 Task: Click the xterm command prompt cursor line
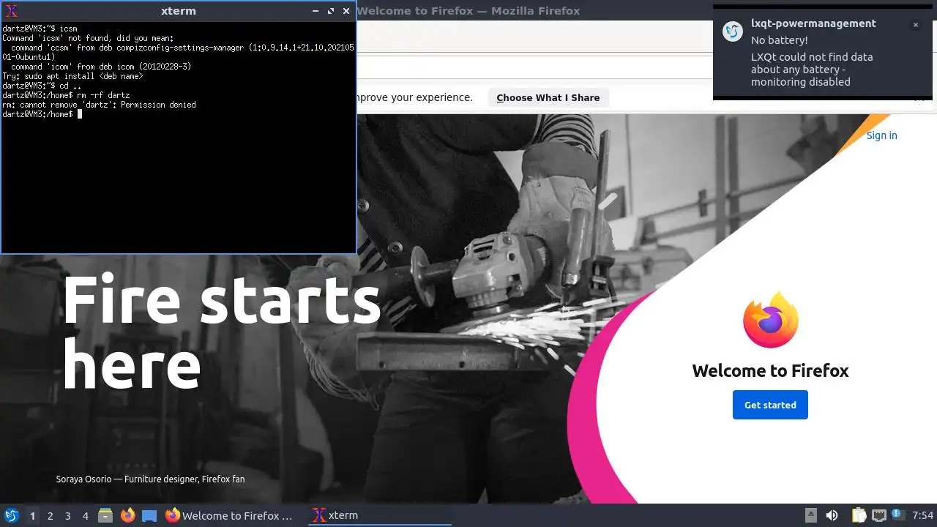click(42, 114)
